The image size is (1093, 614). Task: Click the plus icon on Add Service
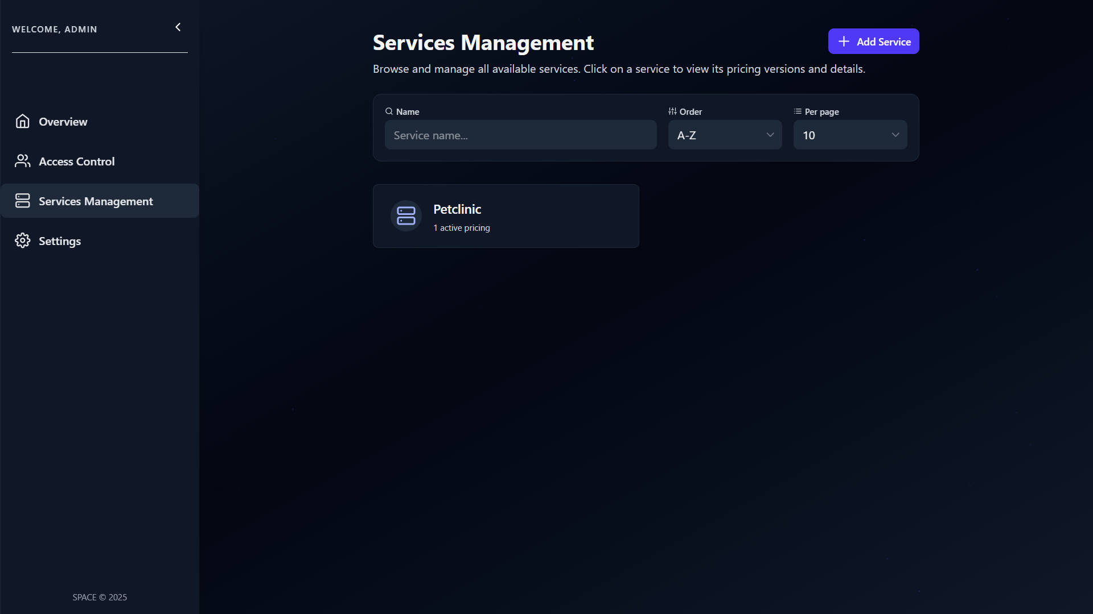pos(844,42)
